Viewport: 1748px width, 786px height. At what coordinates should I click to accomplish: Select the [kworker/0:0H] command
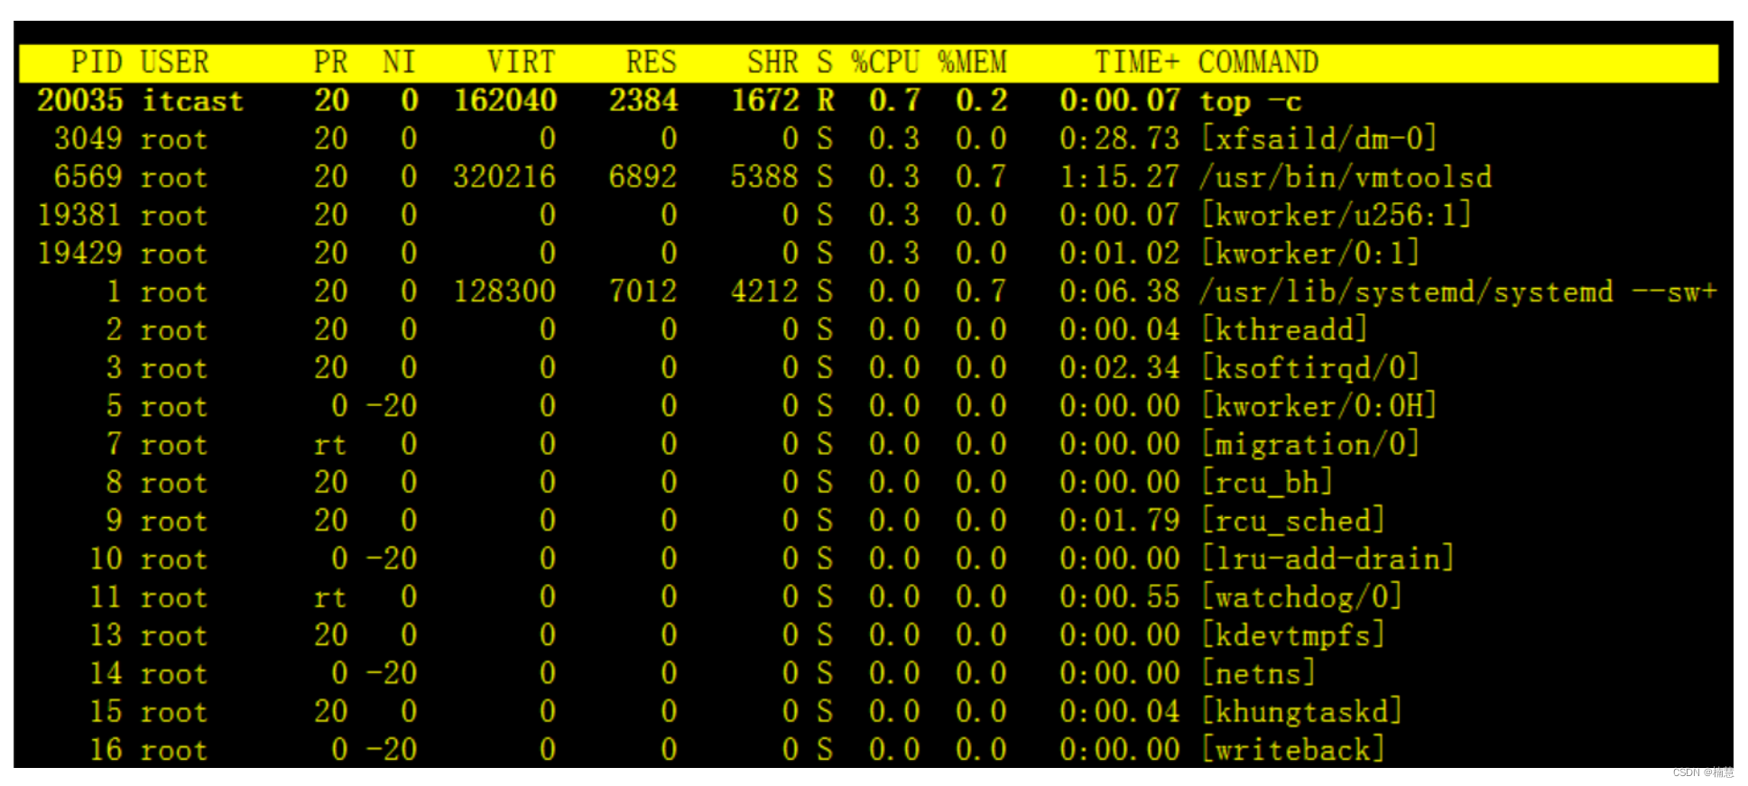coord(1318,406)
